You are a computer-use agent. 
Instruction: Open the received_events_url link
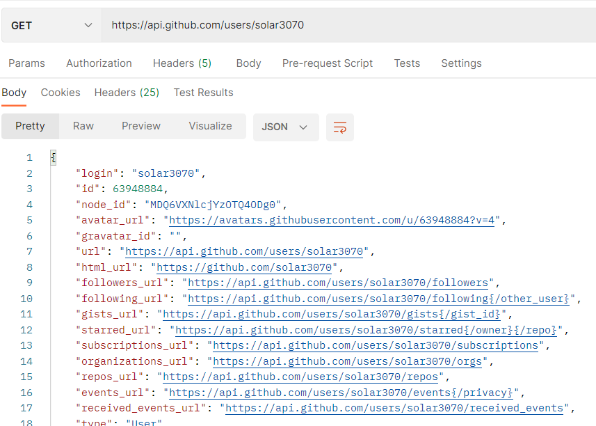coord(394,408)
